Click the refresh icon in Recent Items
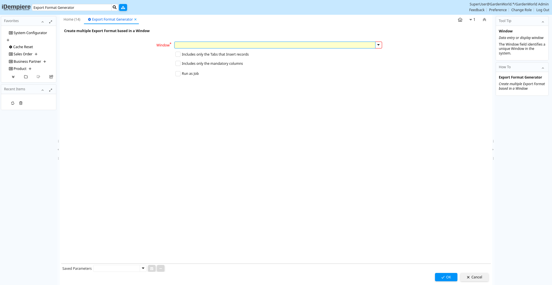 pos(13,103)
